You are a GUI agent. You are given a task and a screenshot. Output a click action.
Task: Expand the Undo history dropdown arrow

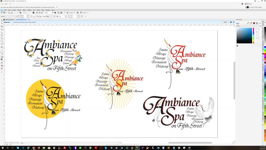26,13
